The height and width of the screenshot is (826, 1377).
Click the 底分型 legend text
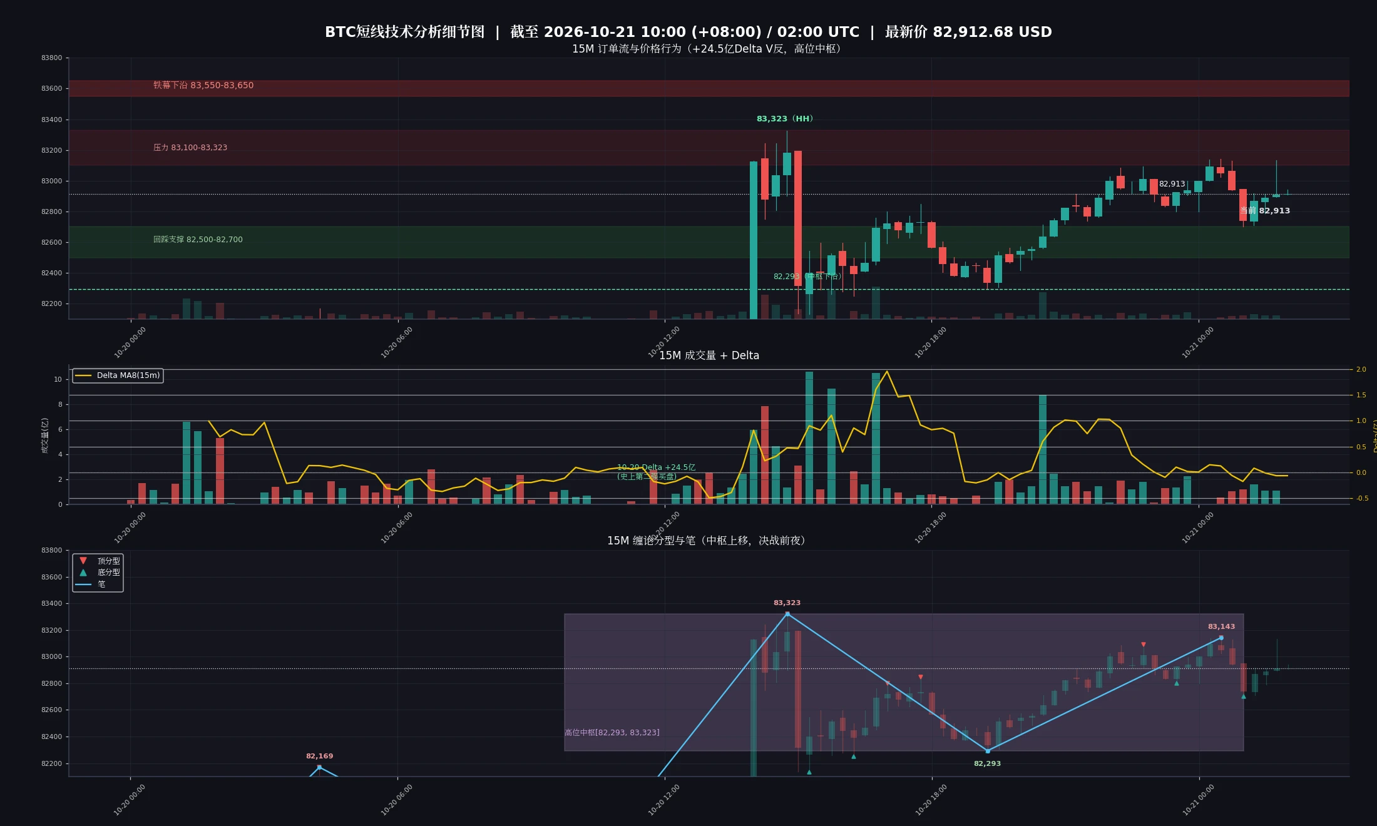coord(109,572)
